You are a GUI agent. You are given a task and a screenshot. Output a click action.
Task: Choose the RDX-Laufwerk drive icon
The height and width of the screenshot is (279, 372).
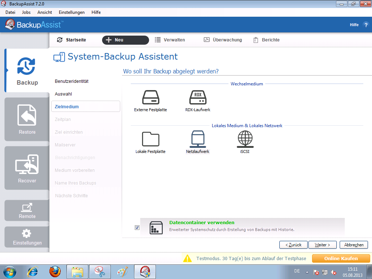pos(198,98)
